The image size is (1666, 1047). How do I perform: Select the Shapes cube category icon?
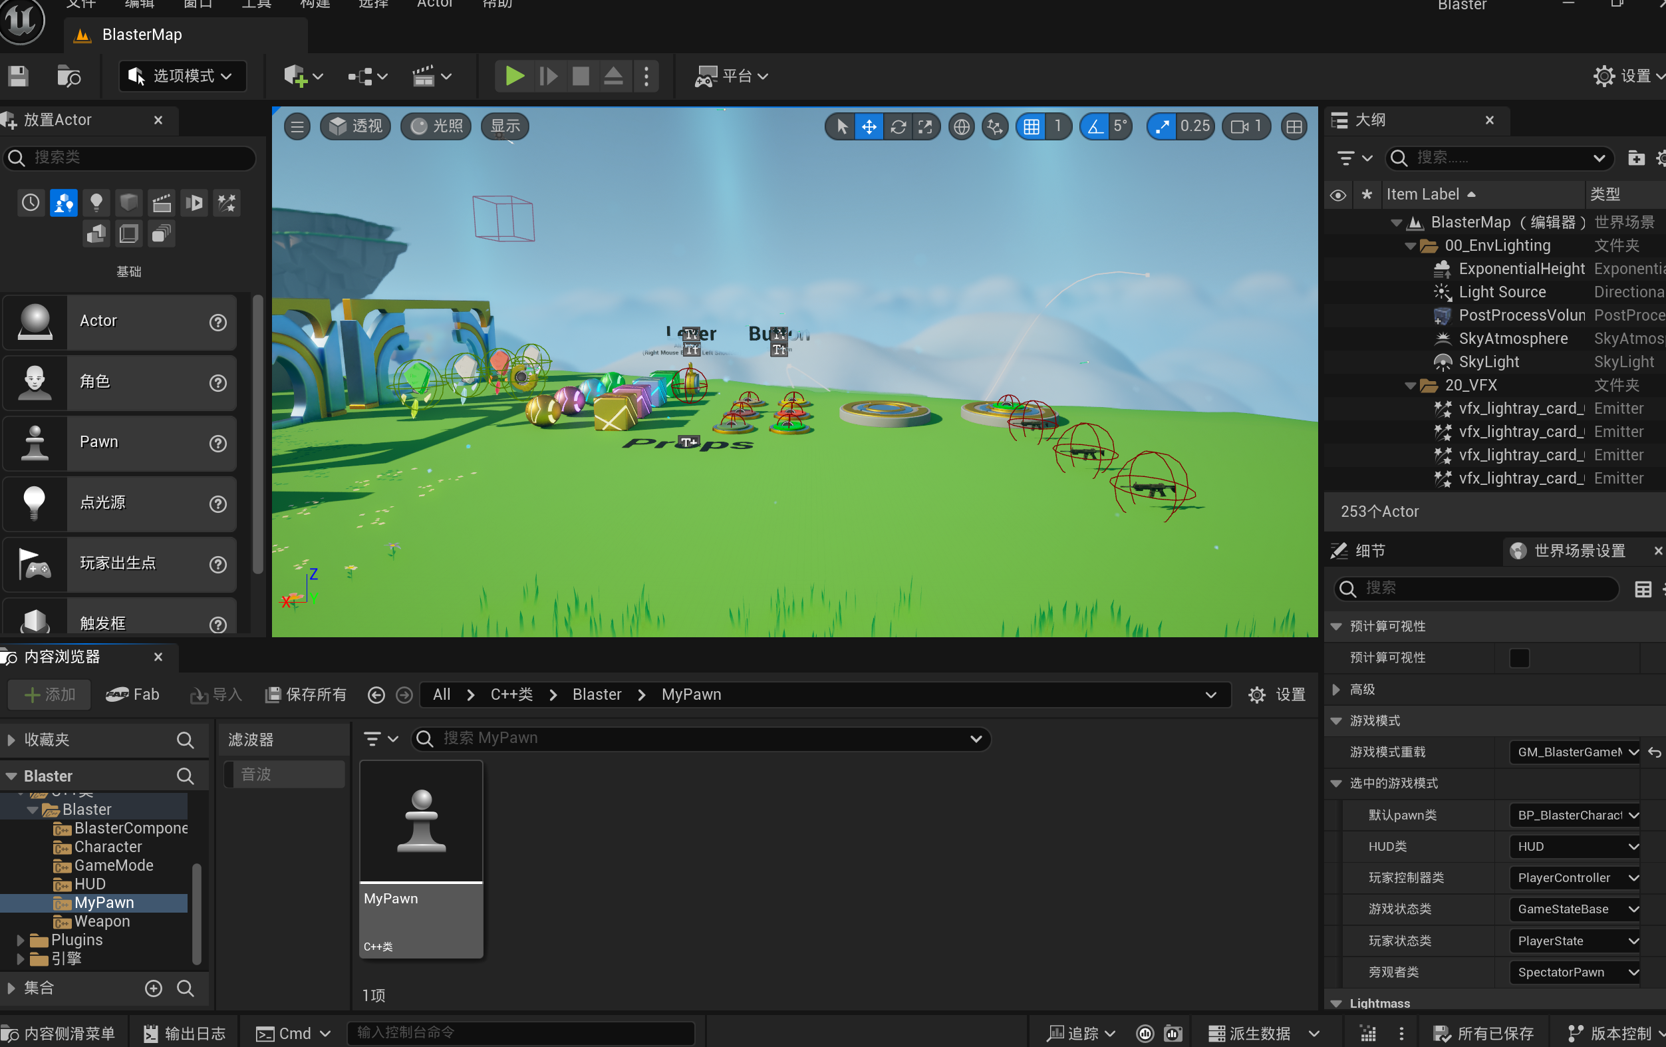[128, 203]
